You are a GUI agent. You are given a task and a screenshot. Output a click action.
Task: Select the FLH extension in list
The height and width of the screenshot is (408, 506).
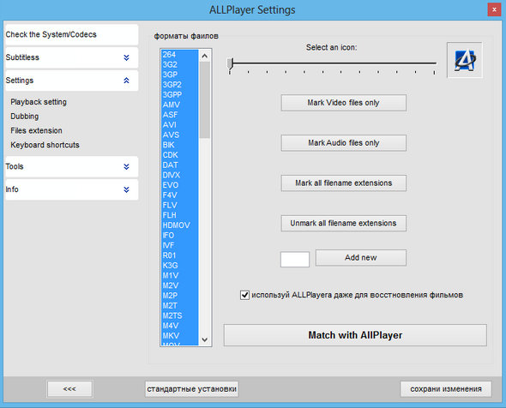[x=180, y=215]
